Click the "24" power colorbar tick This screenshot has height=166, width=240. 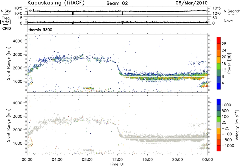[224, 50]
